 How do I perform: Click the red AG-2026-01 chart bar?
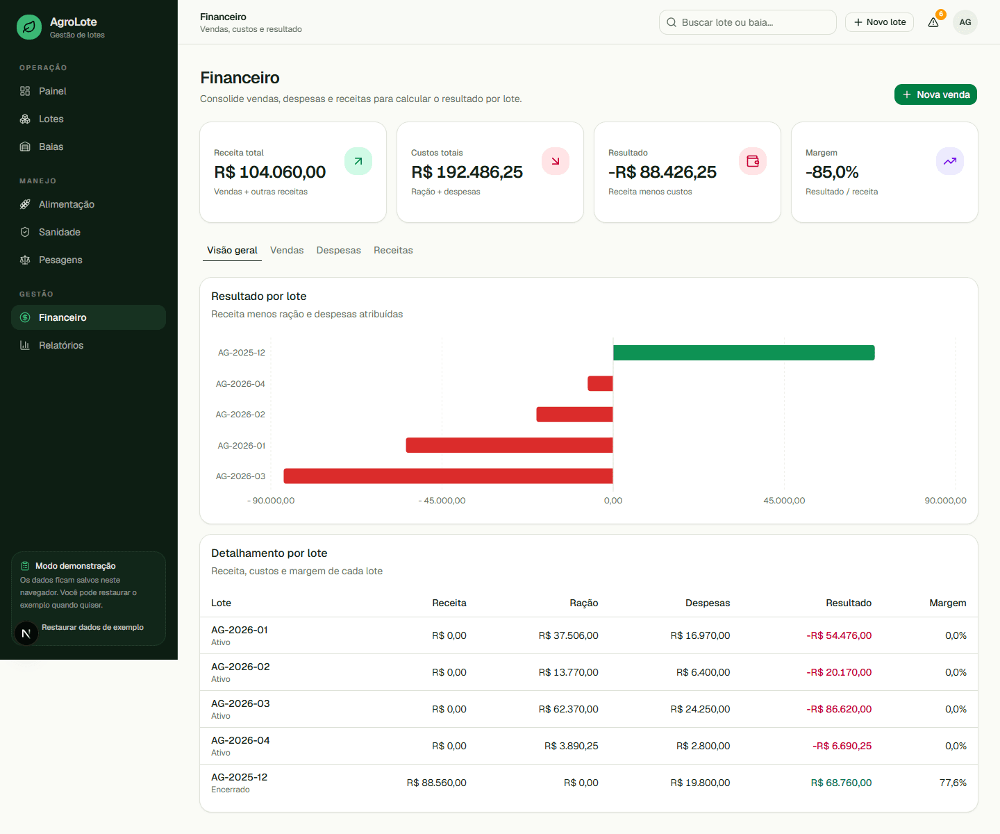[510, 445]
